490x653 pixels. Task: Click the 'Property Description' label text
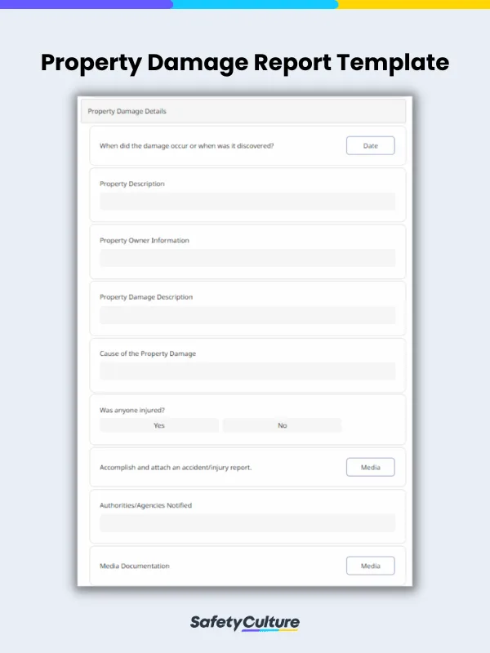point(131,184)
